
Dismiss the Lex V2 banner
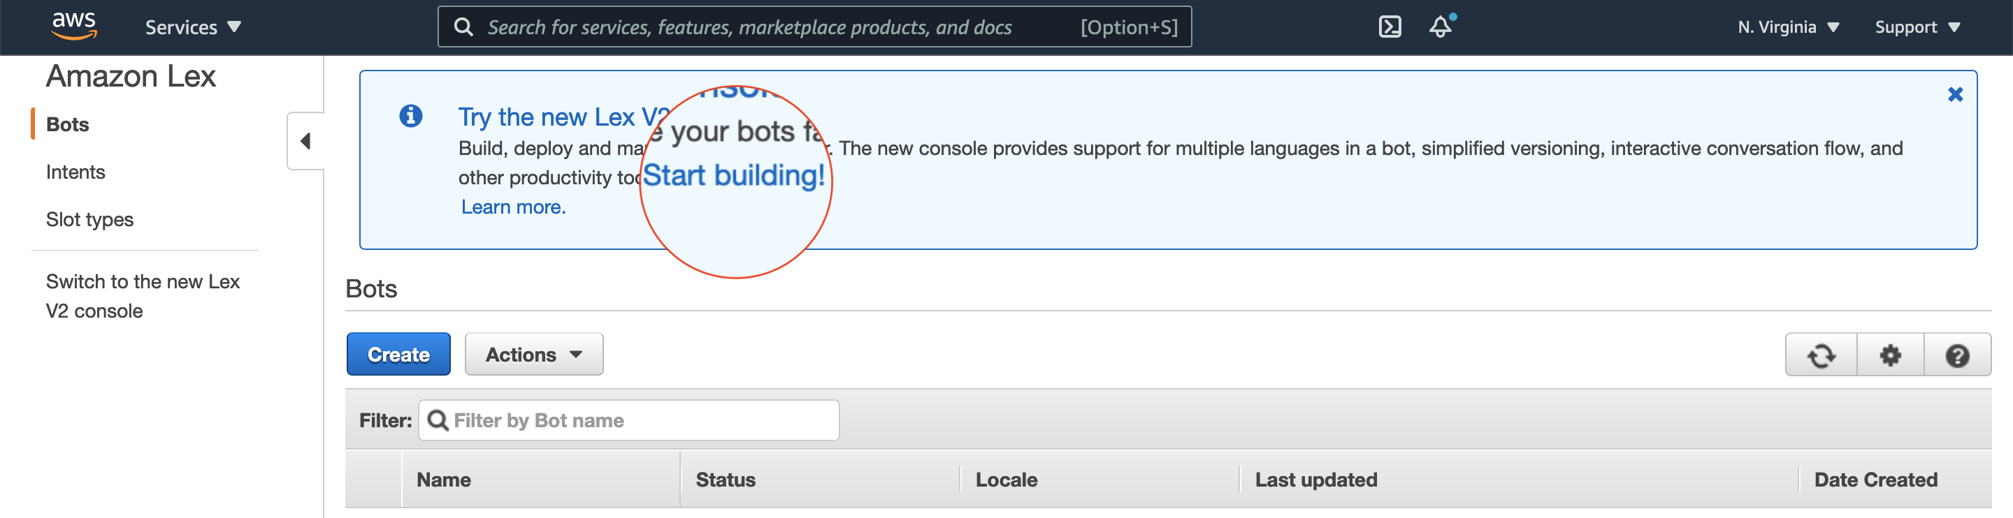(x=1954, y=94)
